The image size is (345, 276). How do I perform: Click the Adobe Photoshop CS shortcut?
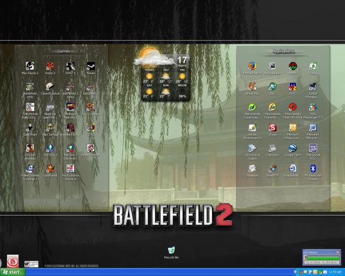click(x=252, y=128)
